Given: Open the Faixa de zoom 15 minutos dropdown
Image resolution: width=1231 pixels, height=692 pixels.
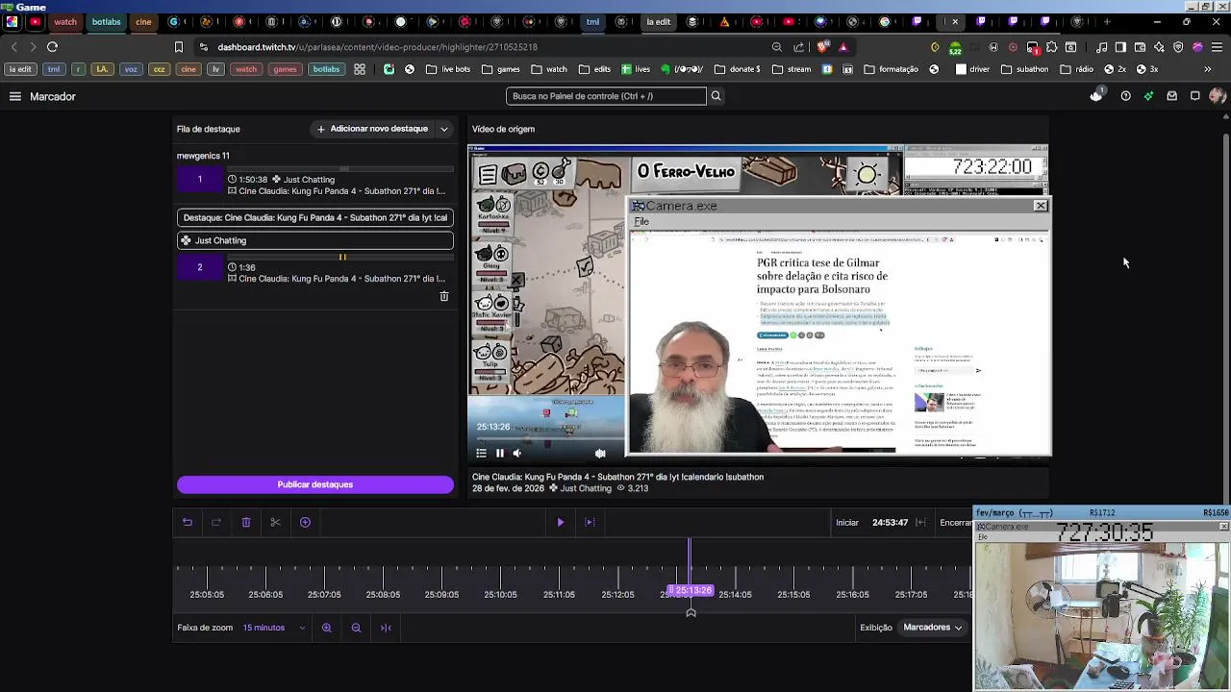Looking at the screenshot, I should coord(274,628).
